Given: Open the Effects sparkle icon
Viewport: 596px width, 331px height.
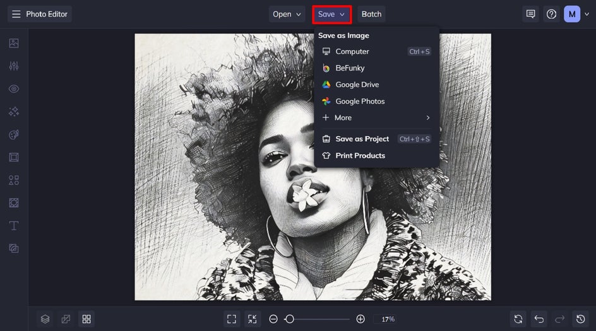Looking at the screenshot, I should coord(14,112).
